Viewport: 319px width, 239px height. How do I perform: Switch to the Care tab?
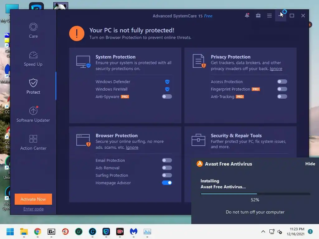pos(33,31)
